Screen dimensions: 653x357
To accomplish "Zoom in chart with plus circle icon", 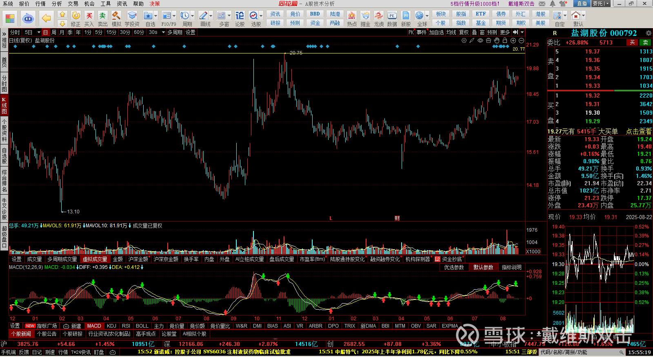I will click(513, 41).
